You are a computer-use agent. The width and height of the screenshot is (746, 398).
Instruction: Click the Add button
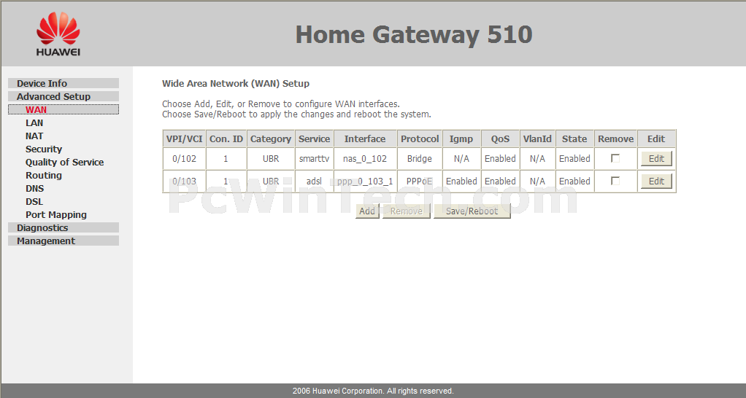(367, 211)
